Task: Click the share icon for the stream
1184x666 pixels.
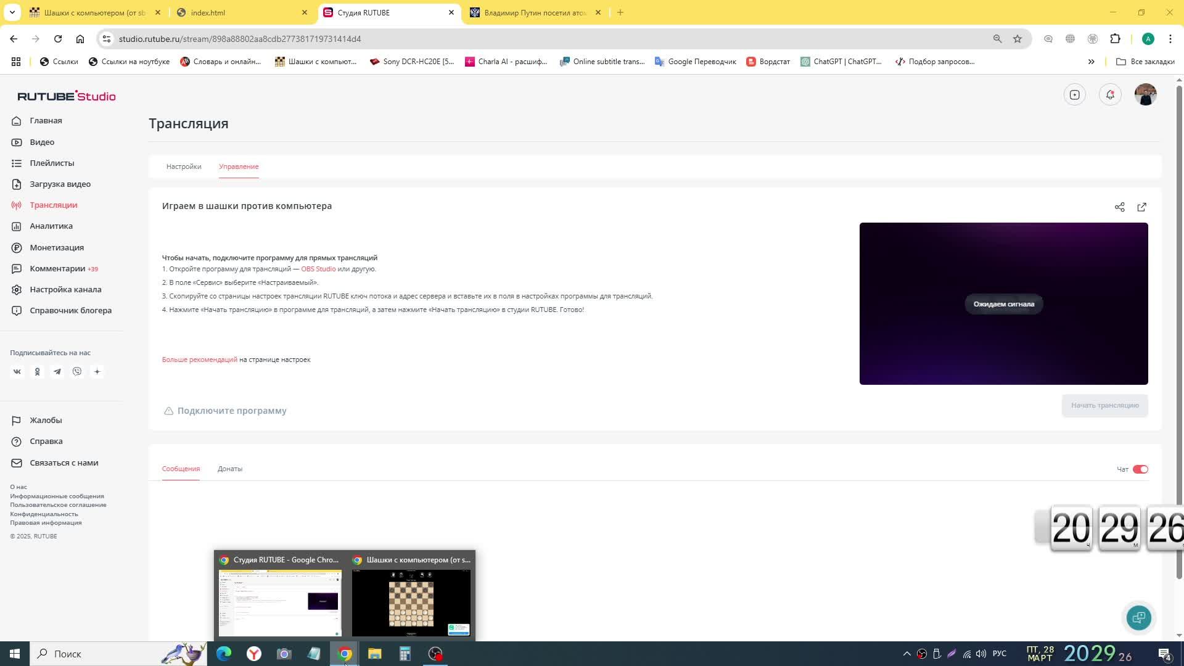Action: click(x=1119, y=207)
